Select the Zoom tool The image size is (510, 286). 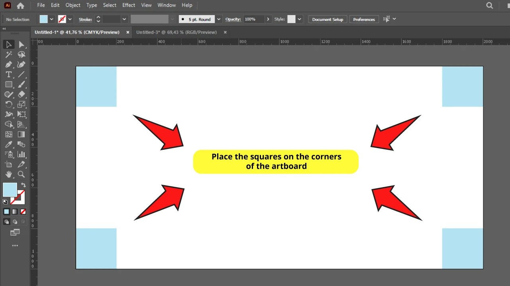22,174
